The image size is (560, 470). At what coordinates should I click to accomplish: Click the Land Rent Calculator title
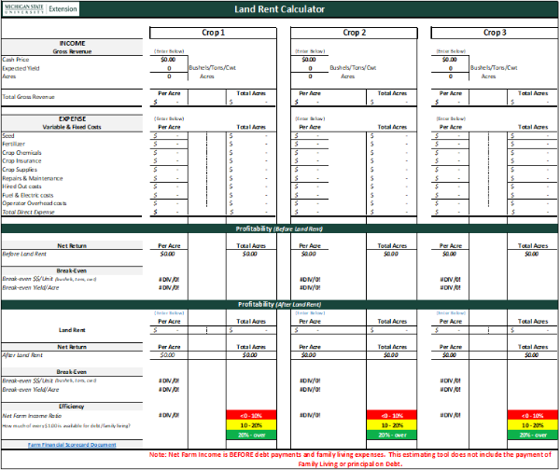click(279, 9)
